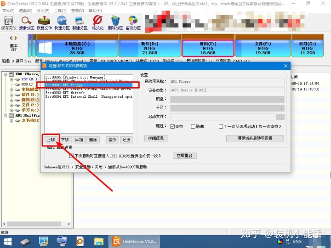
Task: Open the 分区(P) menu
Action: (x=43, y=11)
